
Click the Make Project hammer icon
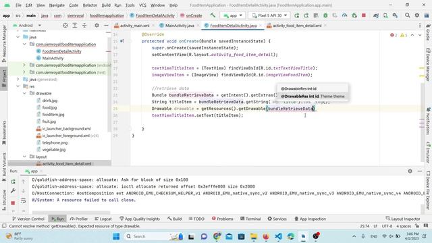coord(213,16)
